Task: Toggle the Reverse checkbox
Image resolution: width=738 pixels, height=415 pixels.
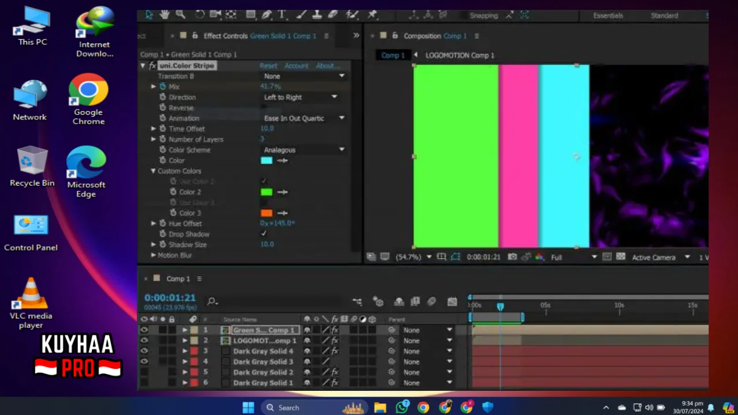Action: [x=263, y=107]
